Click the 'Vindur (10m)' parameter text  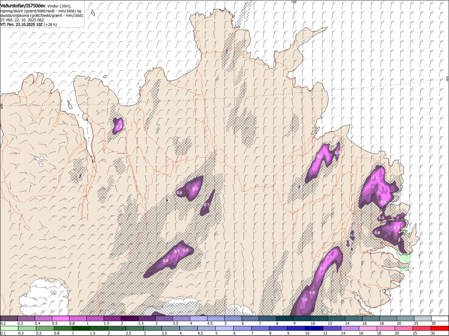59,6
